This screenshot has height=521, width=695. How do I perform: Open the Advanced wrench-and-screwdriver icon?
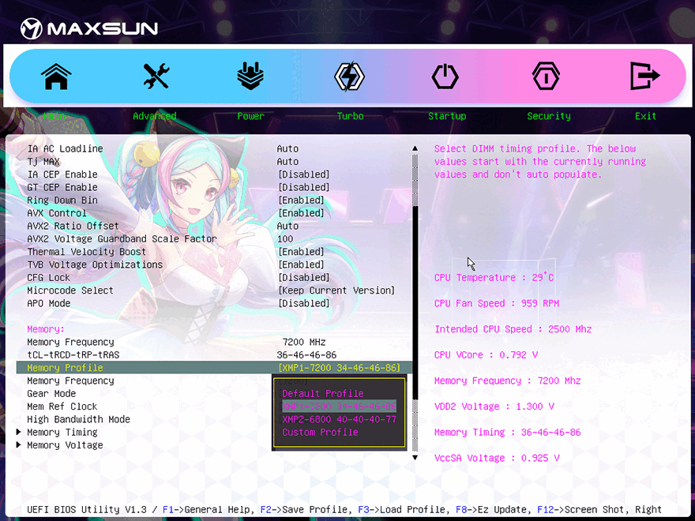click(156, 76)
